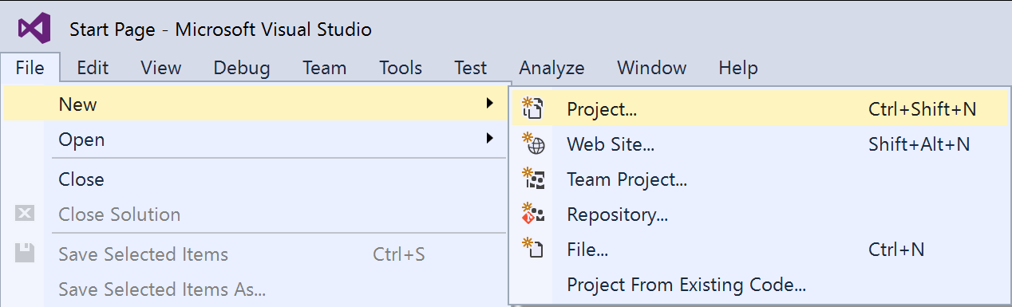Open the Edit menu
Viewport: 1012px width, 307px height.
(93, 68)
